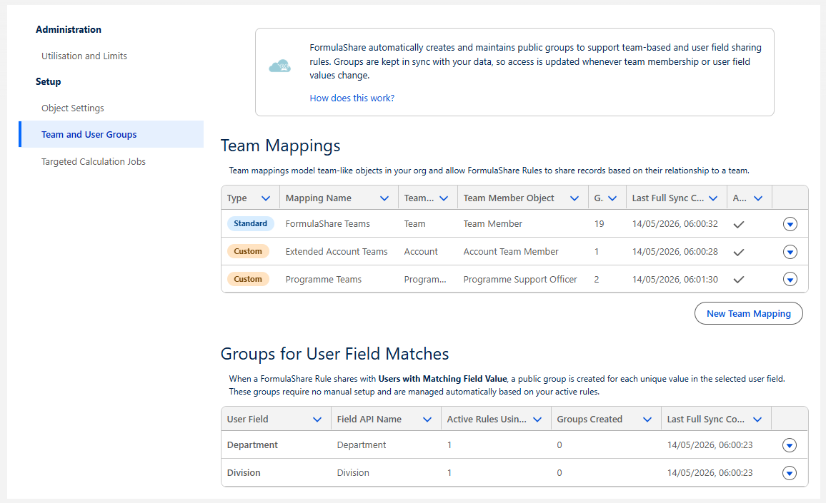826x503 pixels.
Task: Click the Active checkmark for Extended Account Teams
Action: (739, 252)
